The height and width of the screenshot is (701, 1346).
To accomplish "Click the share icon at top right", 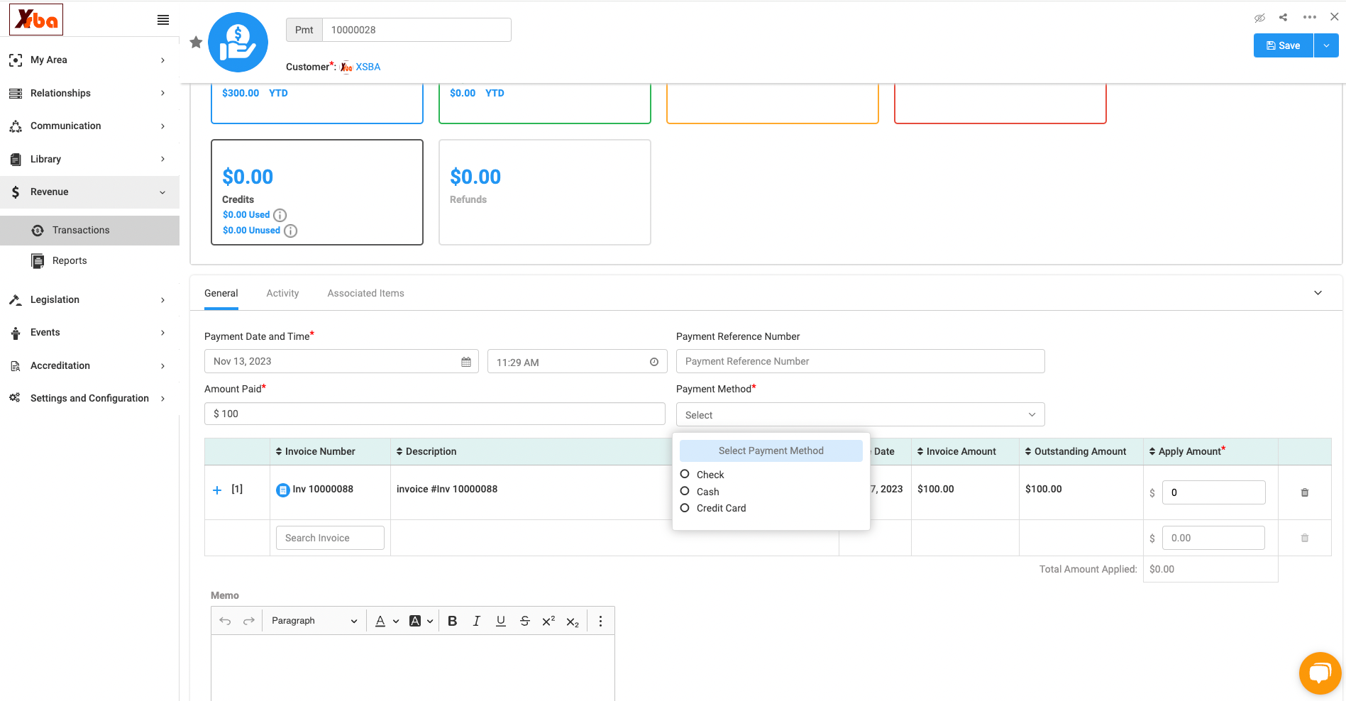I will coord(1283,17).
